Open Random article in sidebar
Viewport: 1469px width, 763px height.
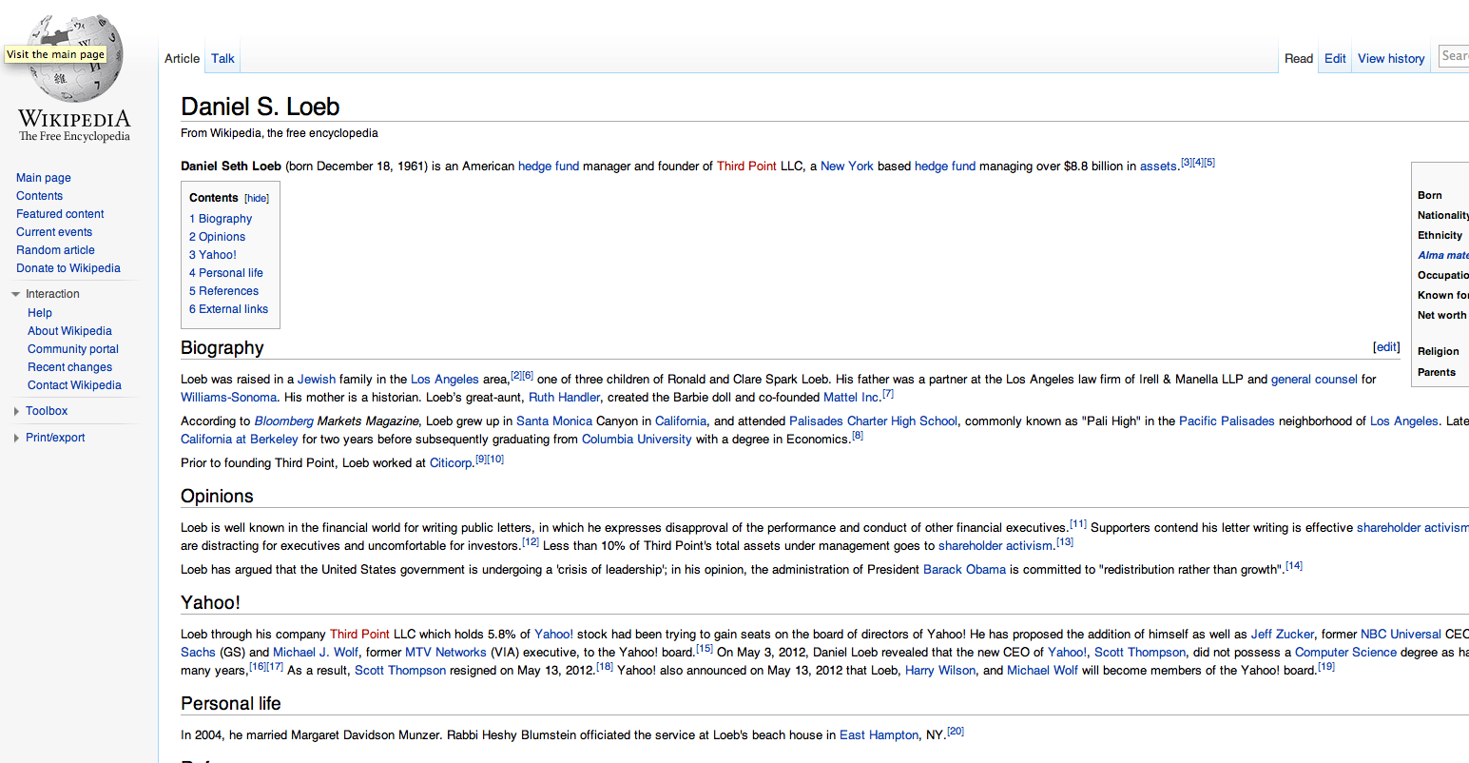[55, 250]
